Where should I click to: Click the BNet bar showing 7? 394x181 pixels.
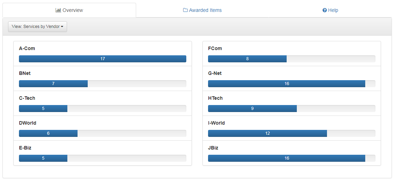53,84
